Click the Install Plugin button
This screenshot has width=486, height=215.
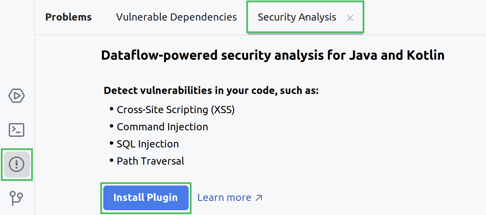[146, 198]
